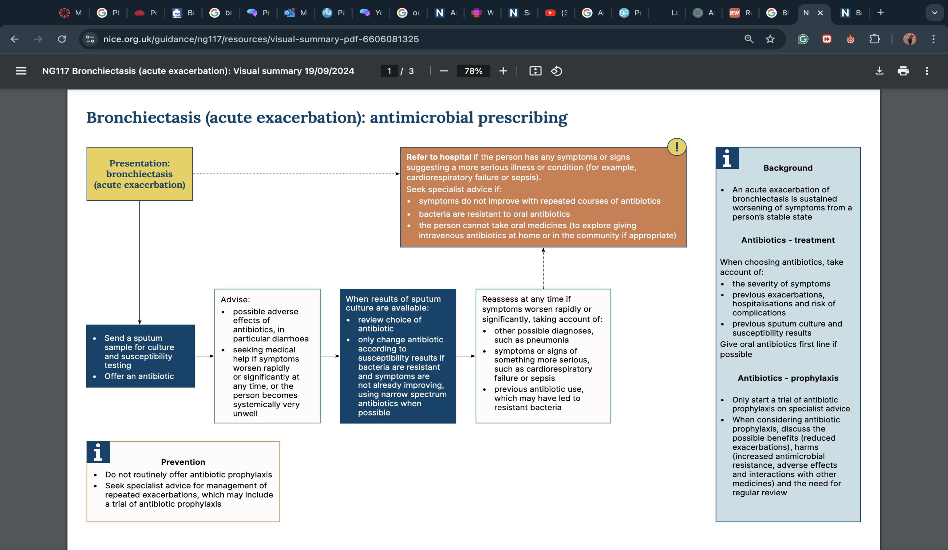Click the yellow Presentation box

[x=139, y=174]
